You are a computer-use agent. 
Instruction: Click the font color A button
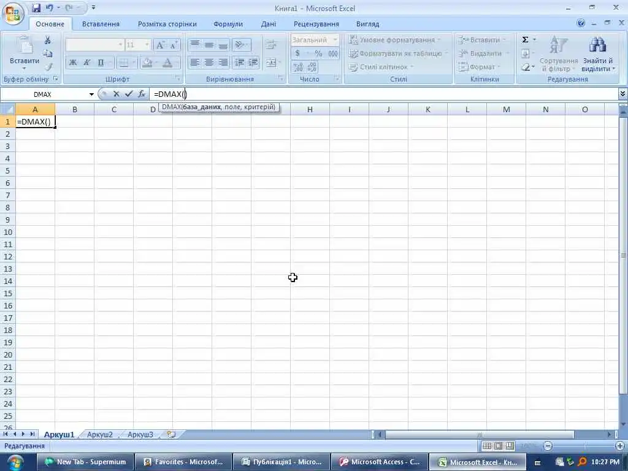coord(168,63)
